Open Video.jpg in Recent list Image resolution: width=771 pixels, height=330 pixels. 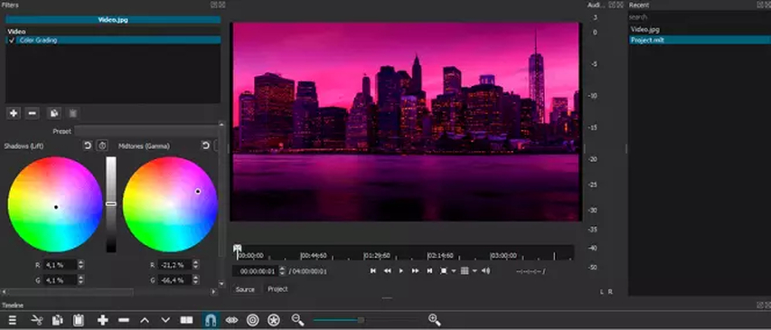point(644,30)
